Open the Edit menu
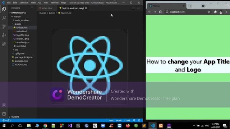This screenshot has width=230, height=129. click(15, 3)
